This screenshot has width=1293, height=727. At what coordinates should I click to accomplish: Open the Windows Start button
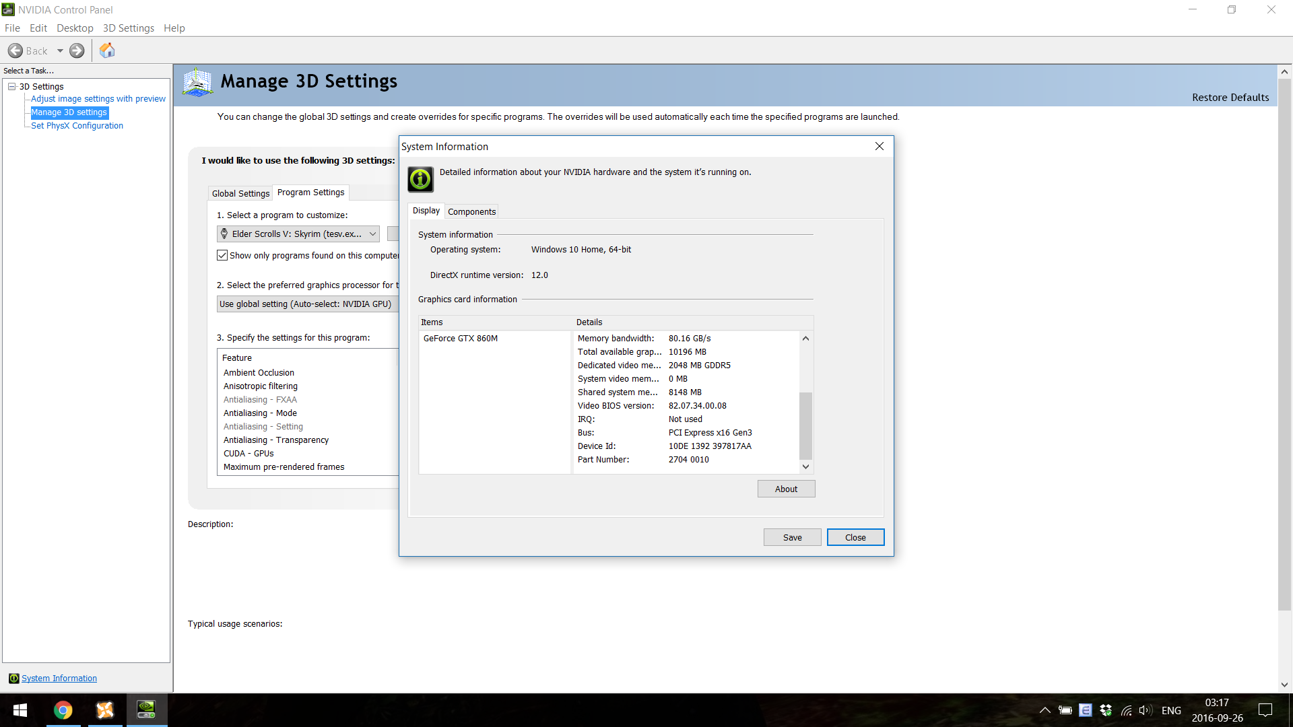20,710
